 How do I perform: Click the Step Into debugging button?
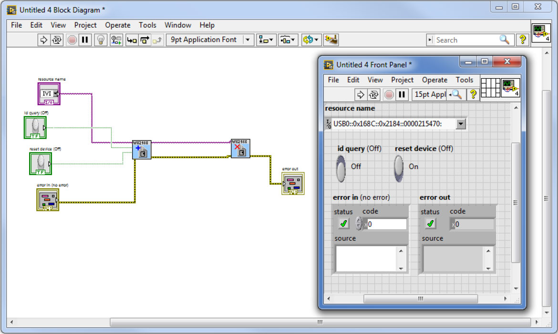(x=132, y=40)
